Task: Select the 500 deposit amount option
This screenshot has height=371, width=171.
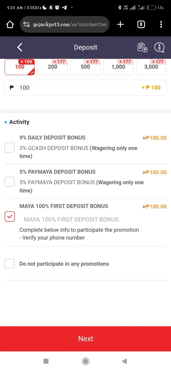Action: pos(85,67)
